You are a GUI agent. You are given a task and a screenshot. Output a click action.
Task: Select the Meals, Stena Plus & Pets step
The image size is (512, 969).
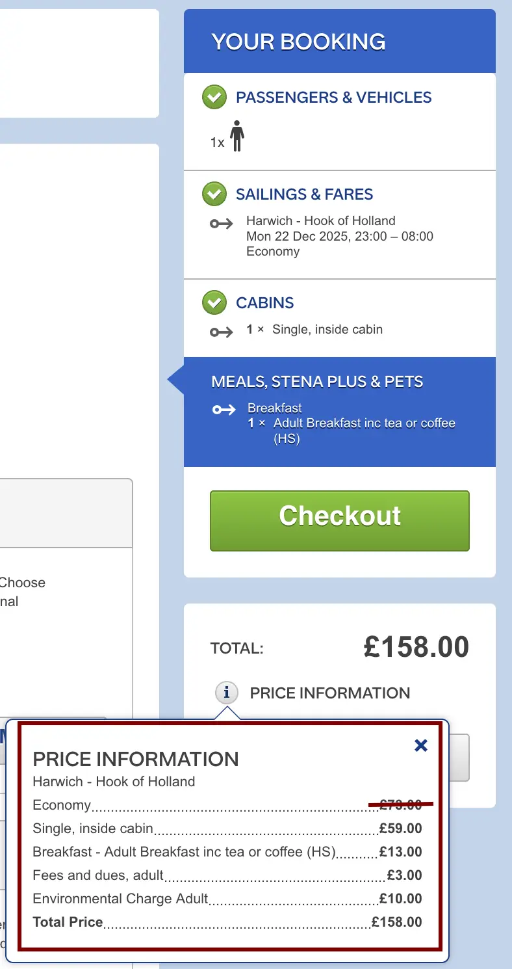[x=317, y=382]
